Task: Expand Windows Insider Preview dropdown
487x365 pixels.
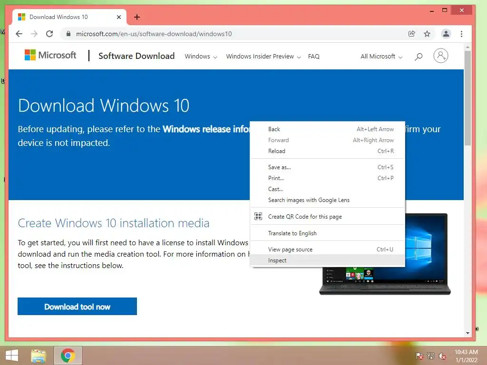Action: coord(263,57)
